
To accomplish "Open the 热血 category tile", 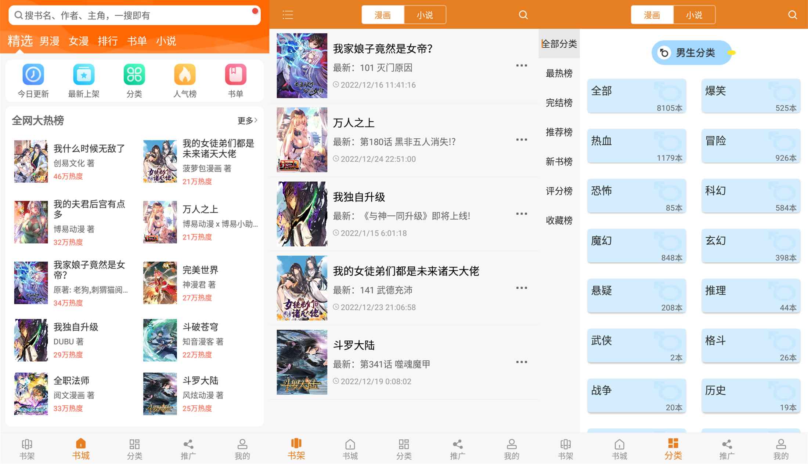I will (636, 146).
